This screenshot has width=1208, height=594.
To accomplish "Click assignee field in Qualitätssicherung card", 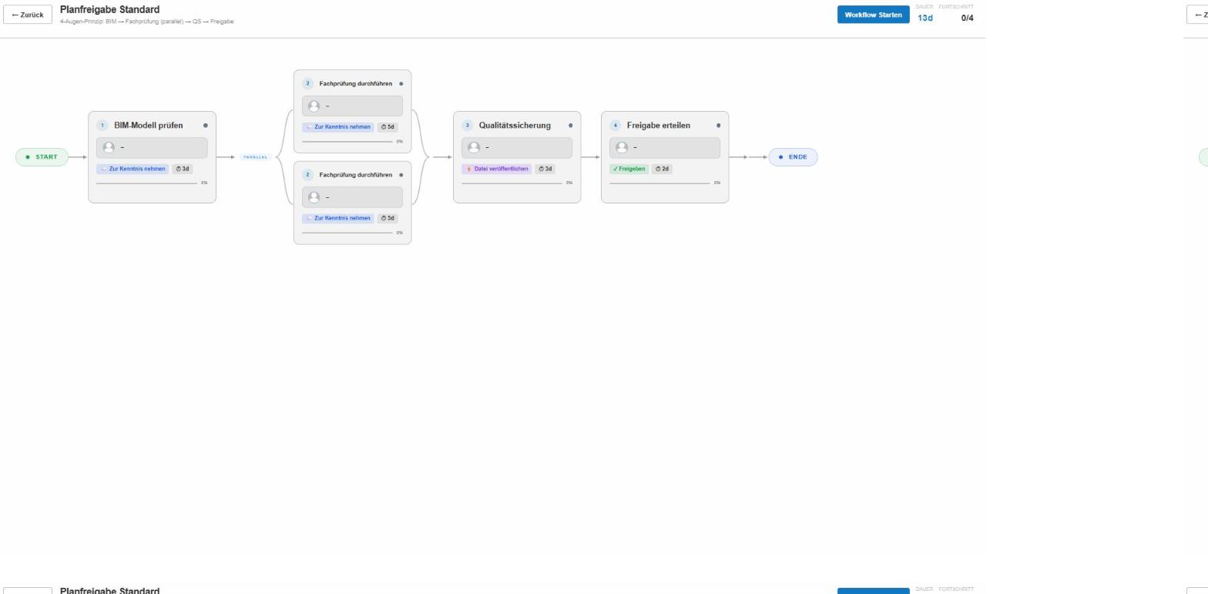I will [517, 147].
